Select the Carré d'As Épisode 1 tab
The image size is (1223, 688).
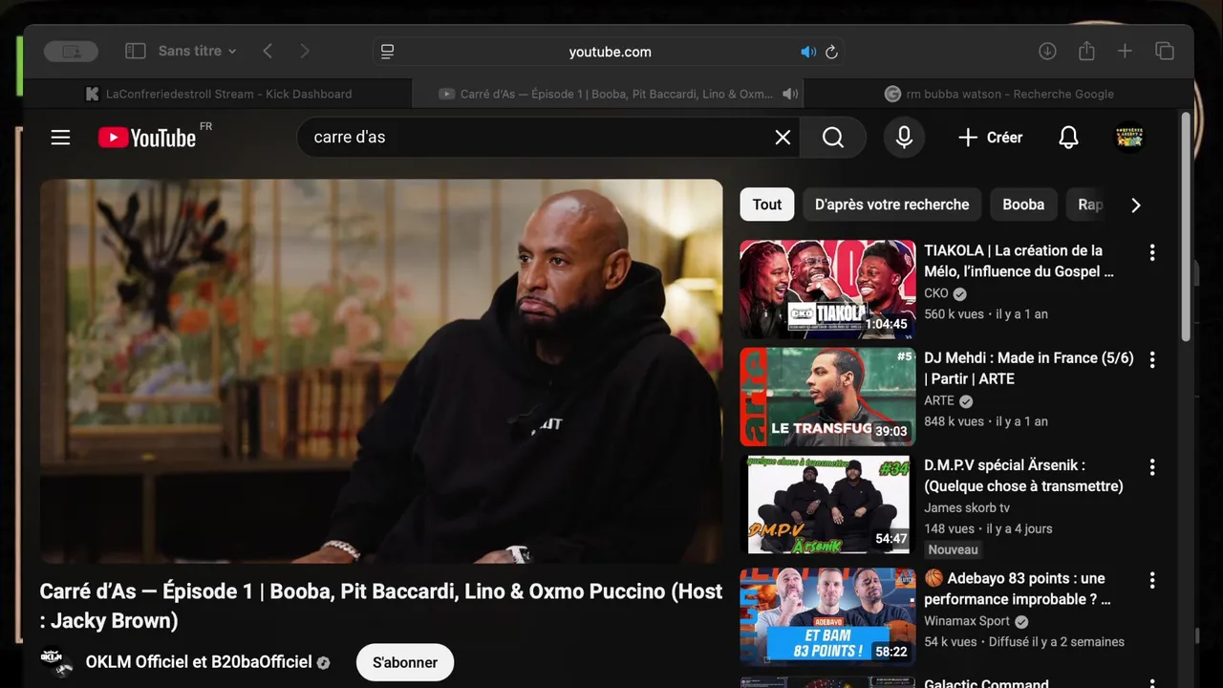(x=607, y=94)
